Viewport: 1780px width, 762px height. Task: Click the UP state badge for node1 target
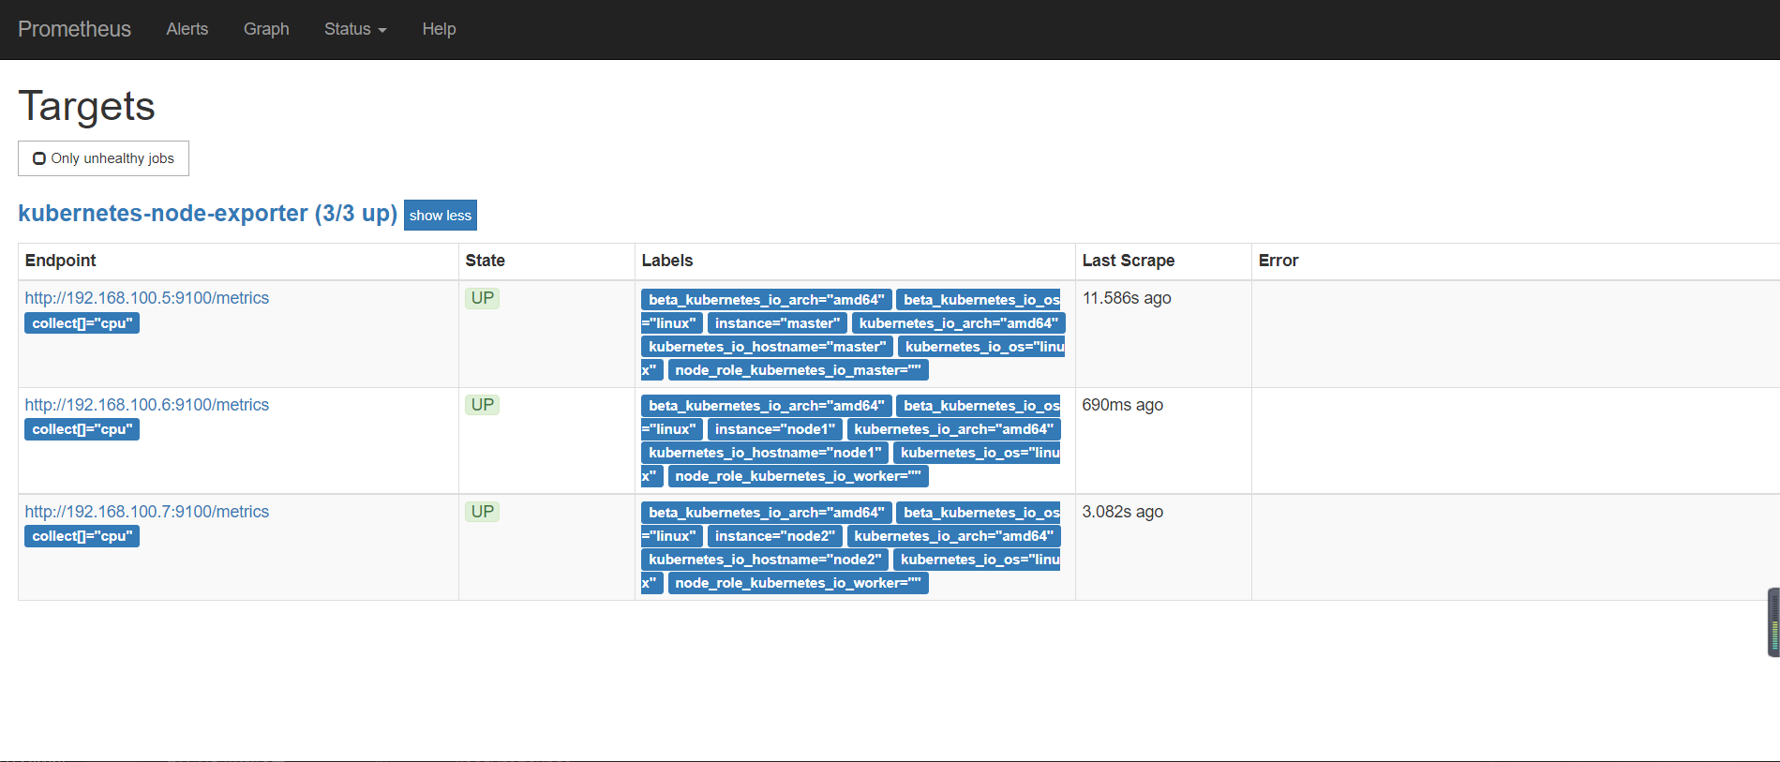483,405
